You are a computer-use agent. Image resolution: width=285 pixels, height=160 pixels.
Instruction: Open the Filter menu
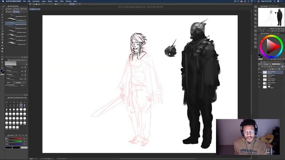[61, 1]
